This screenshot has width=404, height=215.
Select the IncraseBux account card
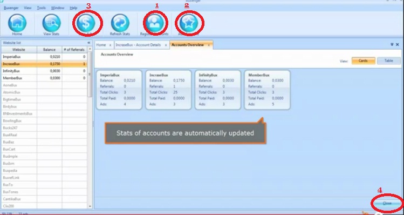point(168,90)
